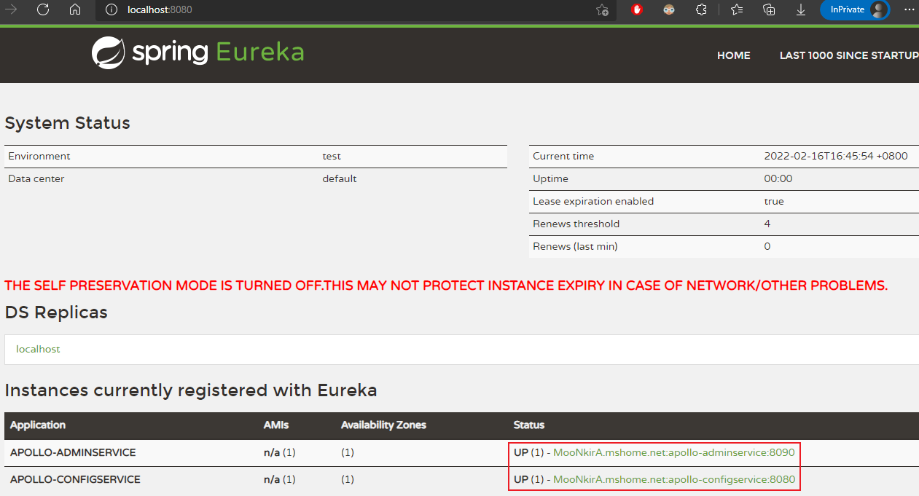Show the Downloads panel
919x496 pixels.
[801, 10]
